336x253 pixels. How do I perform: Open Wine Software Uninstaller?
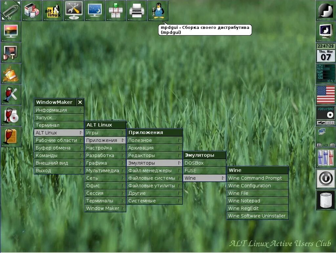[x=257, y=216]
